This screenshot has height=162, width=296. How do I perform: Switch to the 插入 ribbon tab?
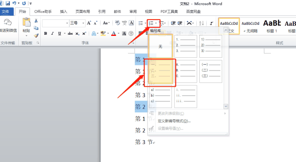pos(63,12)
